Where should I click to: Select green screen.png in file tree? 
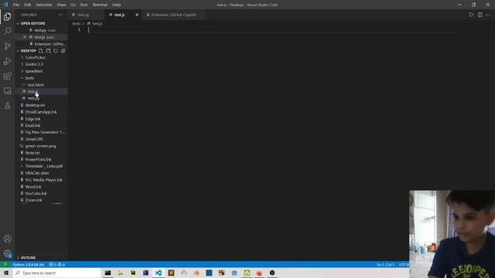coord(41,146)
